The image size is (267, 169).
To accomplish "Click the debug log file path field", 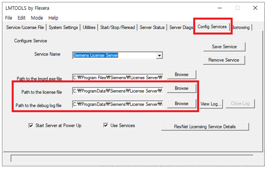I will 118,104.
